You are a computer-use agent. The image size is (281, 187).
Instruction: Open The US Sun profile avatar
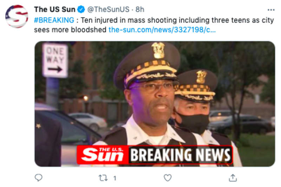(x=17, y=16)
